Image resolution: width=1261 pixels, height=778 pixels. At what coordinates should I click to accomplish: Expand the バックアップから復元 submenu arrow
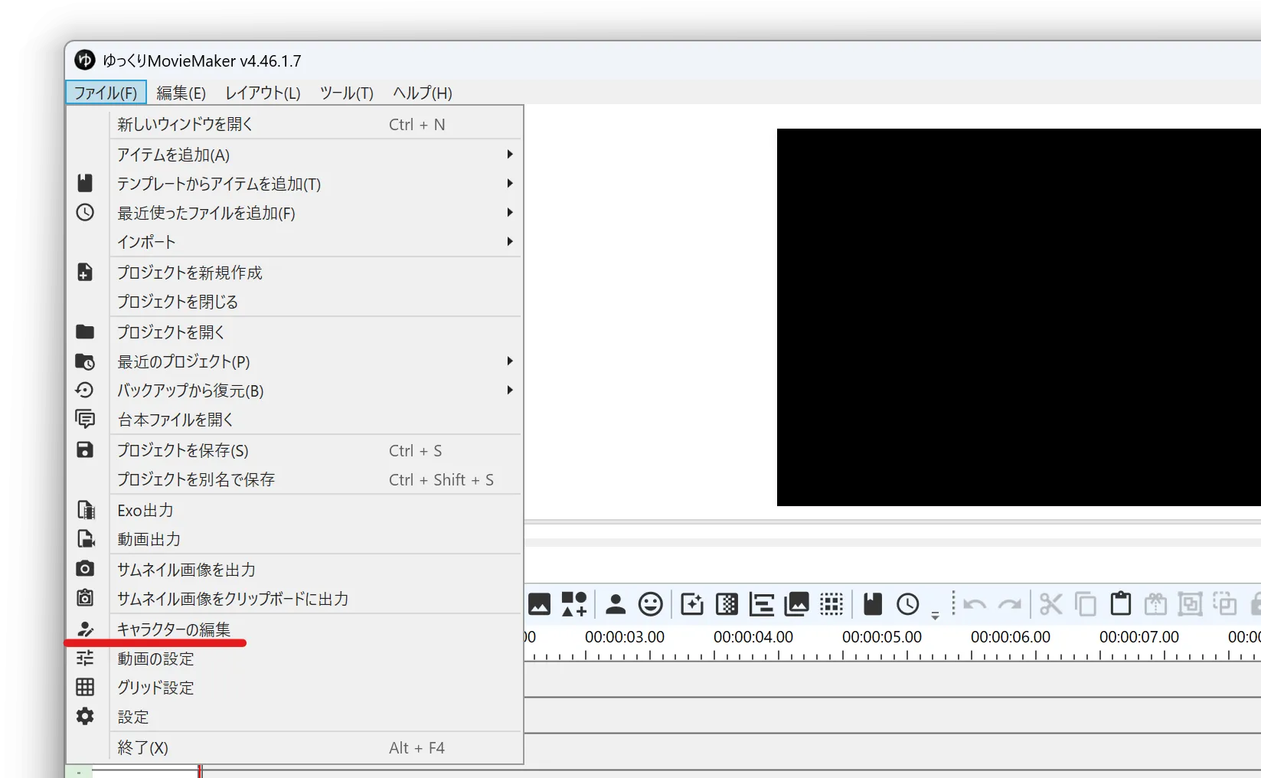510,390
